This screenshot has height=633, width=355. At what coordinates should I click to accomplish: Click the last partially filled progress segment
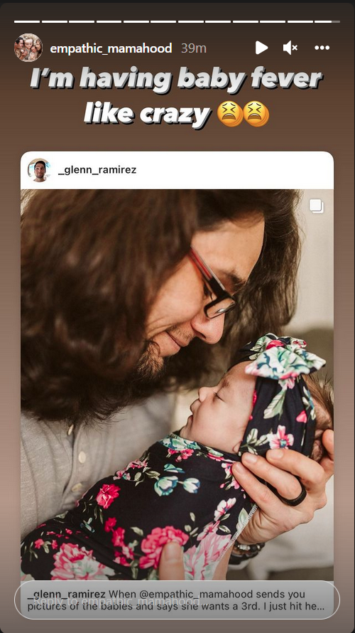[x=327, y=21]
